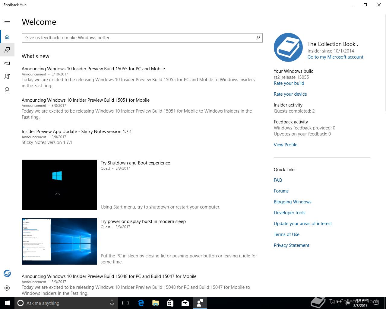Image resolution: width=386 pixels, height=309 pixels.
Task: Open the Mail app from the taskbar
Action: coord(185,303)
